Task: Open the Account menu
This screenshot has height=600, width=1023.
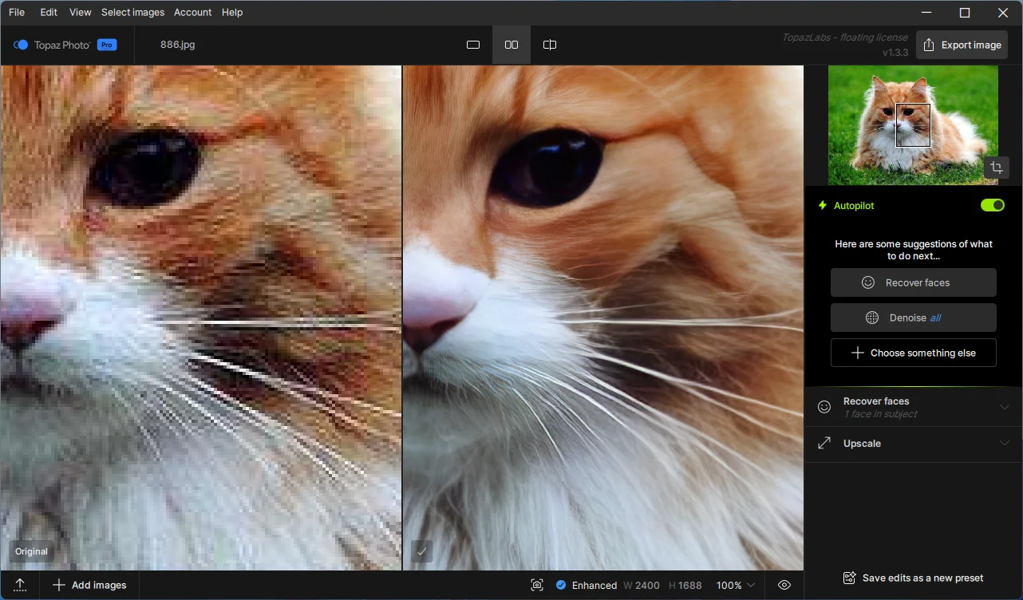Action: (x=192, y=12)
